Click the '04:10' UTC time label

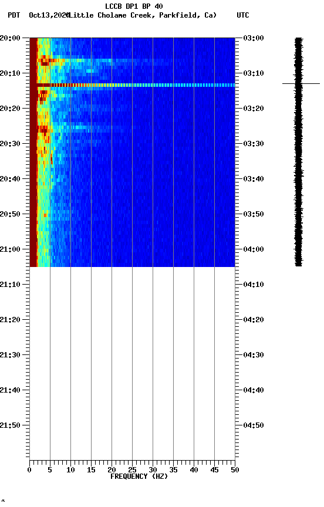(254, 285)
